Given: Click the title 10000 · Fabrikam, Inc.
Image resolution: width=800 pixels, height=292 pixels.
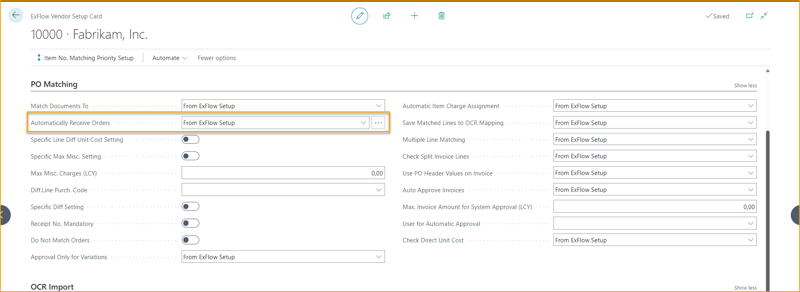Looking at the screenshot, I should point(89,34).
